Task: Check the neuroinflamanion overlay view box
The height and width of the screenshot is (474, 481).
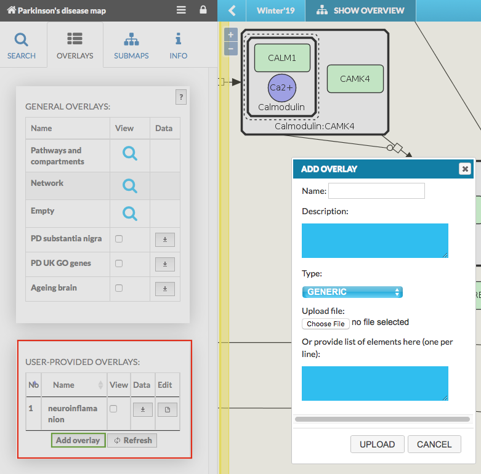Action: (x=113, y=409)
